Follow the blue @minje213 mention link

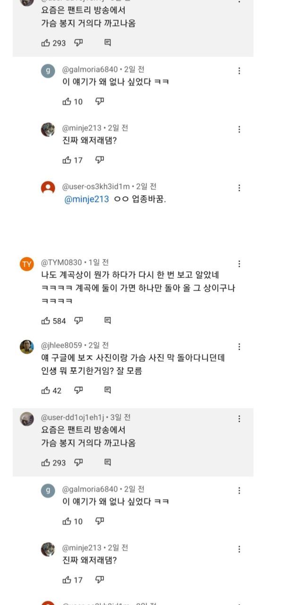(86, 199)
